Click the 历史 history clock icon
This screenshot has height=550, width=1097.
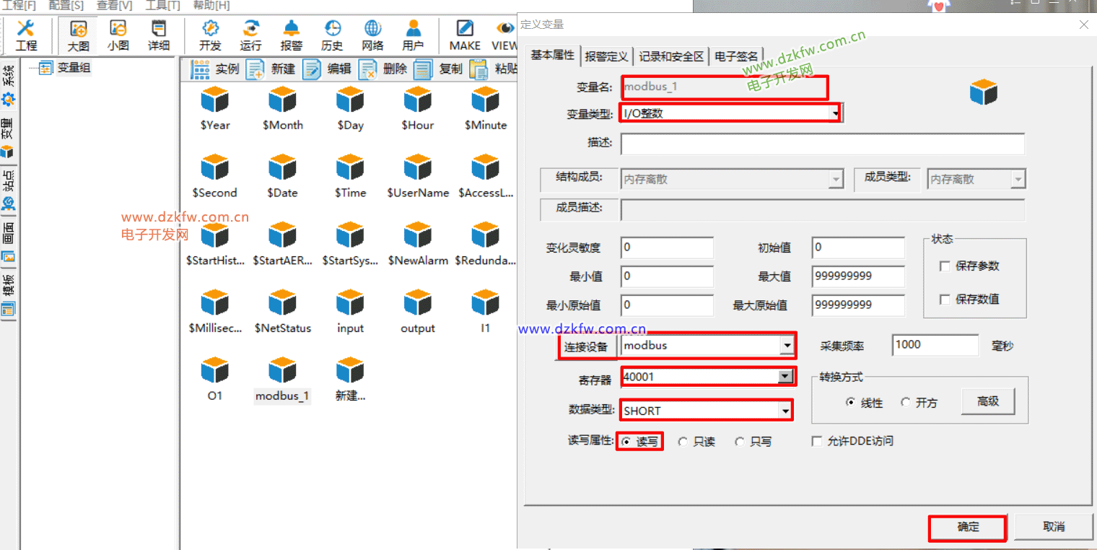click(x=332, y=35)
